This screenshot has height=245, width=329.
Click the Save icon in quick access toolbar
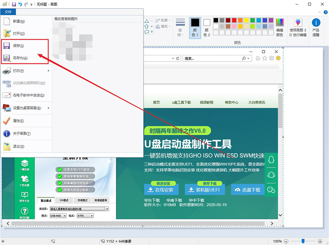pyautogui.click(x=13, y=4)
